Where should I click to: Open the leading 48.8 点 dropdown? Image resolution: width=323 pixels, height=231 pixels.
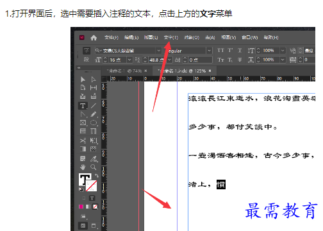170,60
